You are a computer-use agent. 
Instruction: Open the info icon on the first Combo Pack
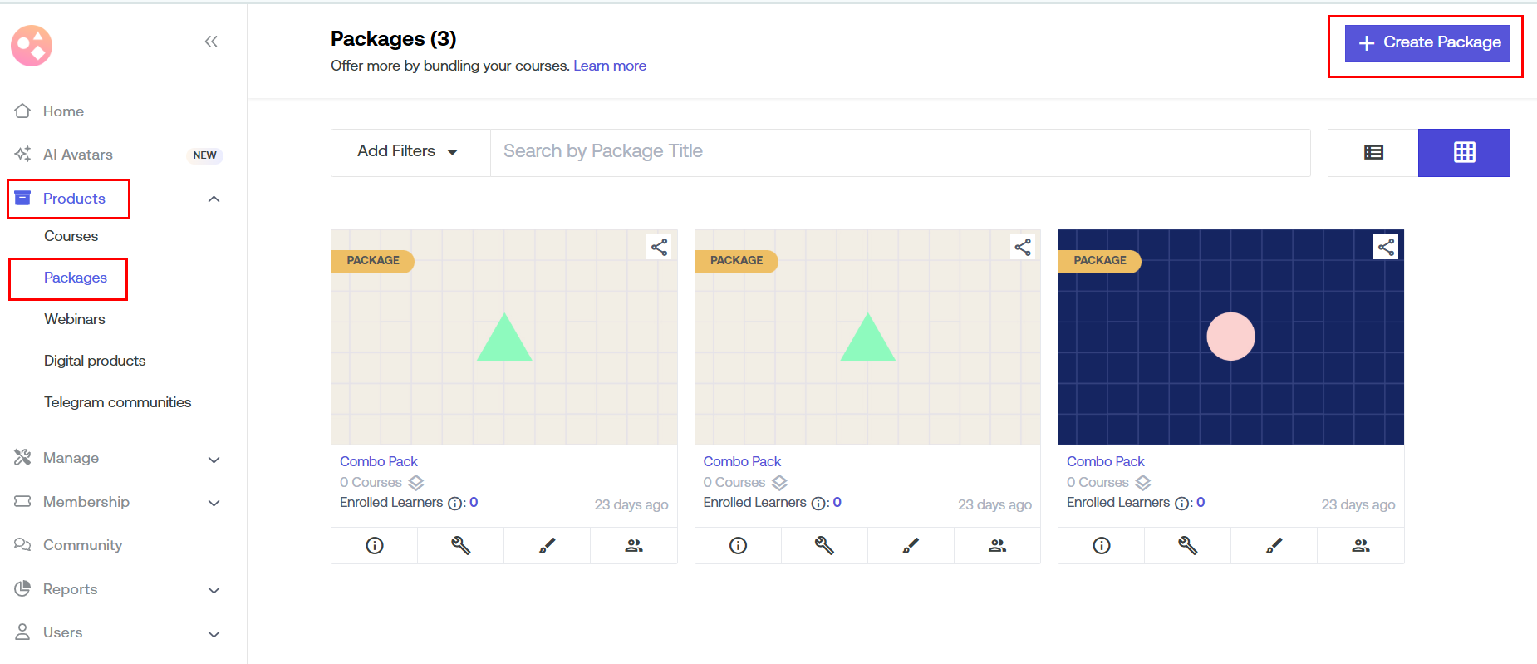375,545
